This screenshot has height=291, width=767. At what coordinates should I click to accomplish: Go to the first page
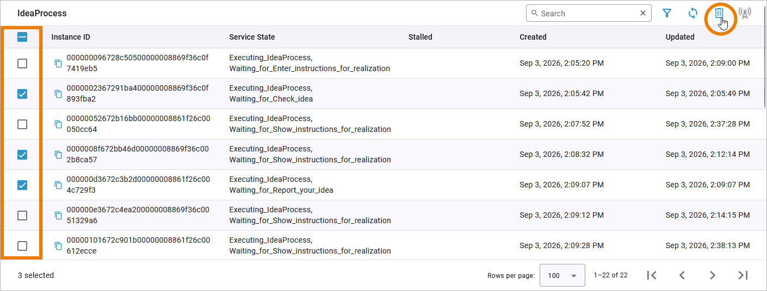tap(652, 275)
